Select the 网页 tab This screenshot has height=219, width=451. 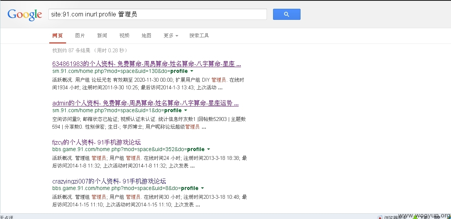click(58, 35)
